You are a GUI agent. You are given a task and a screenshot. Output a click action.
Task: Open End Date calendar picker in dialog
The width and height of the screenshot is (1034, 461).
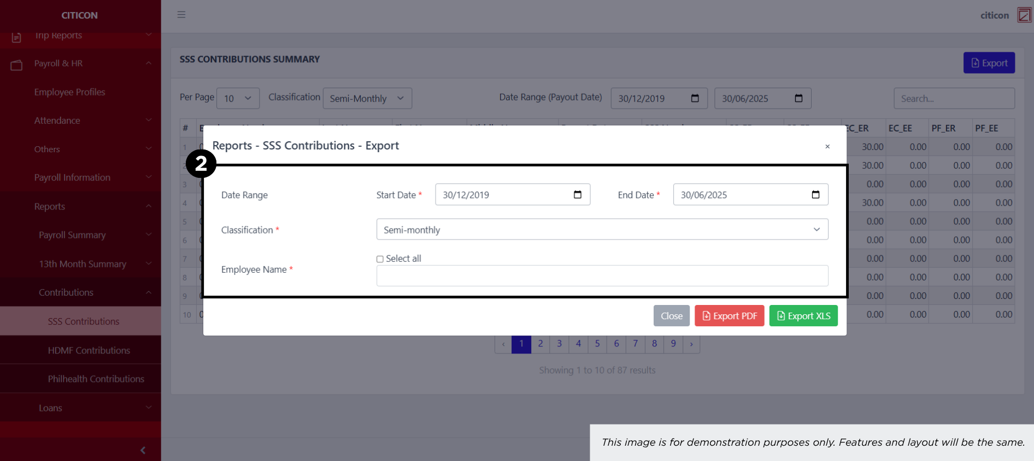(x=815, y=195)
